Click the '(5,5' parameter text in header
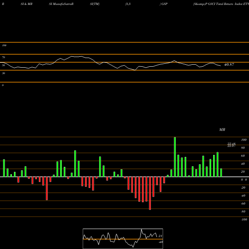 point(128,4)
